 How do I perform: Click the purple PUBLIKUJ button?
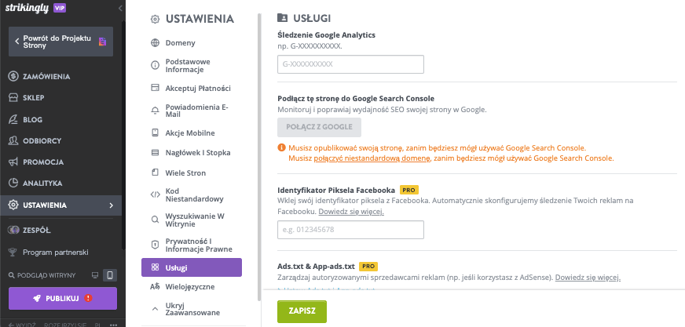point(63,298)
